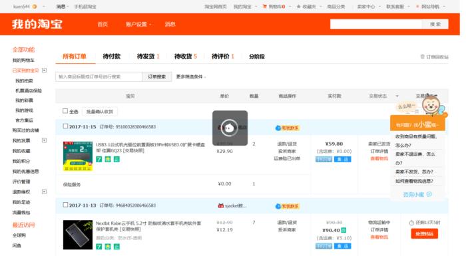Click the 批量确认收货 button
Screen dimensions: 466x256
pos(100,112)
